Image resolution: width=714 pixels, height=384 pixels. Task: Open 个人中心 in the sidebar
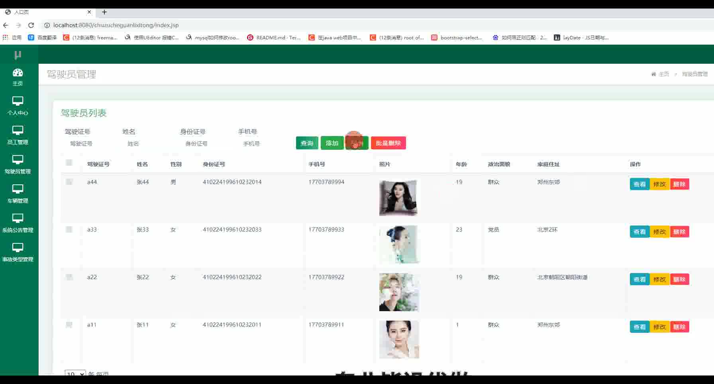[18, 106]
